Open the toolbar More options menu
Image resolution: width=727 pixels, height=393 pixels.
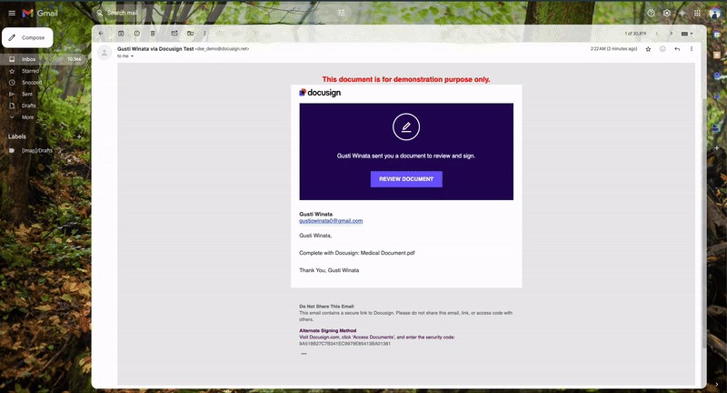[x=204, y=34]
